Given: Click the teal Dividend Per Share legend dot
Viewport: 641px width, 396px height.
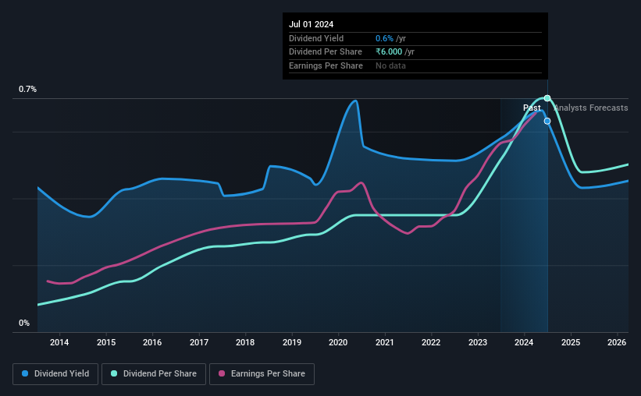Looking at the screenshot, I should point(114,373).
